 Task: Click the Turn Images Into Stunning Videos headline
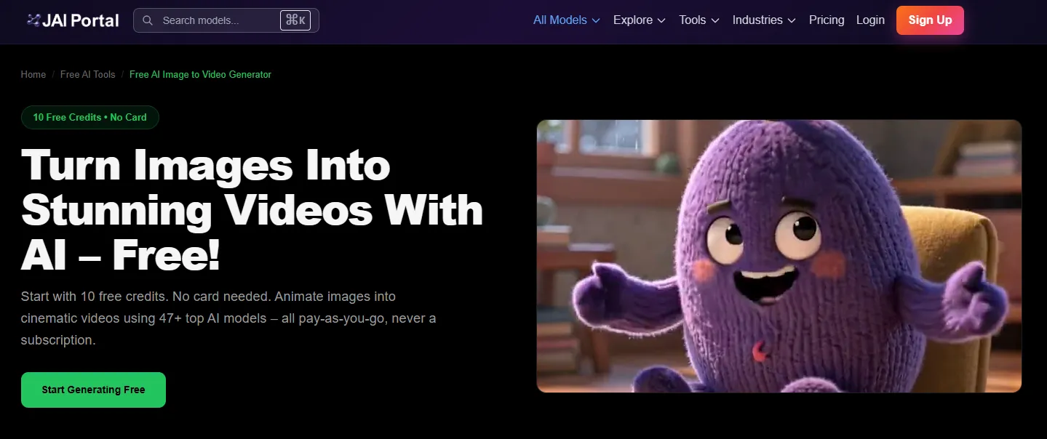pyautogui.click(x=252, y=209)
